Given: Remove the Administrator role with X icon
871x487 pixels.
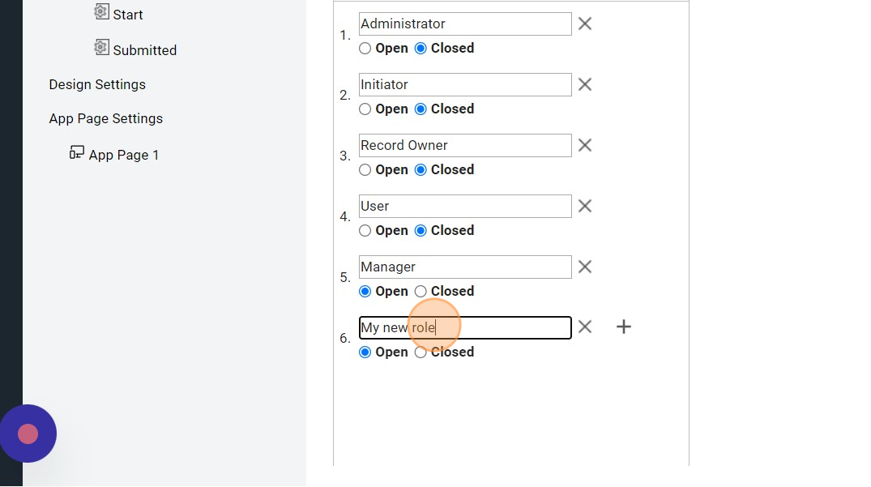Looking at the screenshot, I should point(585,24).
